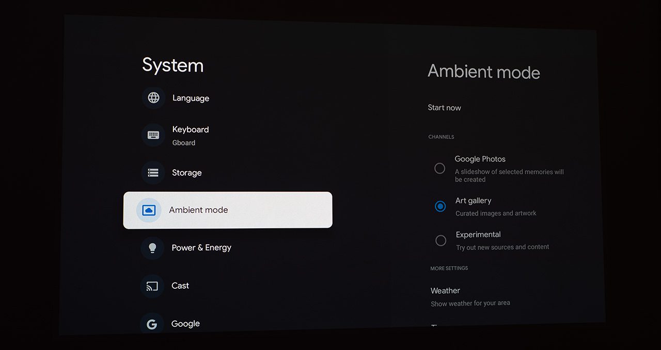Open the Keyboard Gboard entry
The height and width of the screenshot is (350, 661).
(x=190, y=130)
